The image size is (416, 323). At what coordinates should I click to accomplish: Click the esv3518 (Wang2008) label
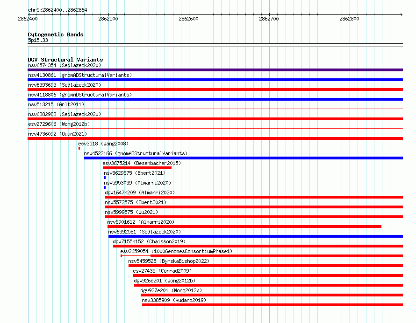pos(103,144)
